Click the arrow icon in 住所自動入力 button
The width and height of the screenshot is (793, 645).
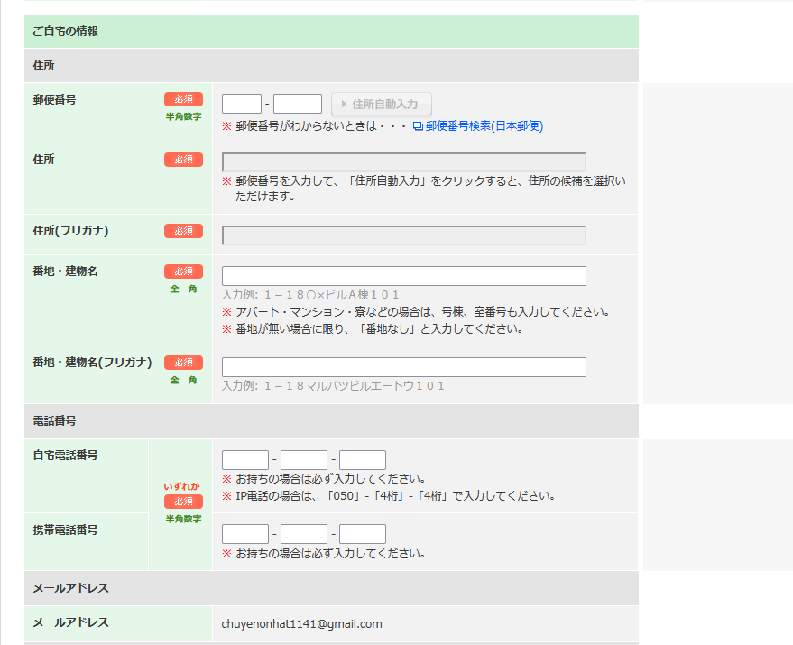(344, 105)
